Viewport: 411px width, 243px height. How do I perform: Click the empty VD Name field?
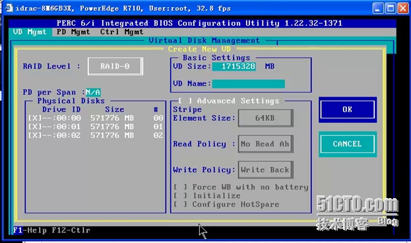point(248,84)
